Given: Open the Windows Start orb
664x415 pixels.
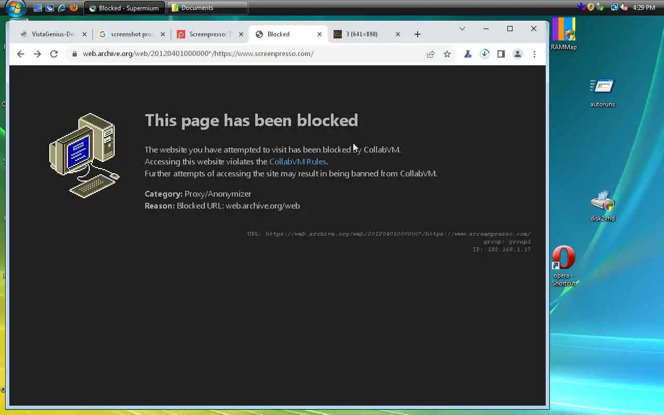Looking at the screenshot, I should click(16, 8).
